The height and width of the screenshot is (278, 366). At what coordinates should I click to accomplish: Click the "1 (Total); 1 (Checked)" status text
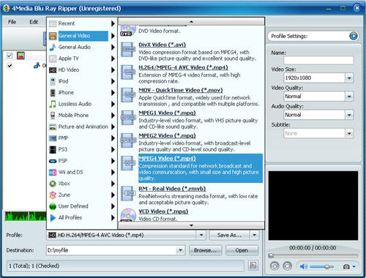(x=34, y=266)
